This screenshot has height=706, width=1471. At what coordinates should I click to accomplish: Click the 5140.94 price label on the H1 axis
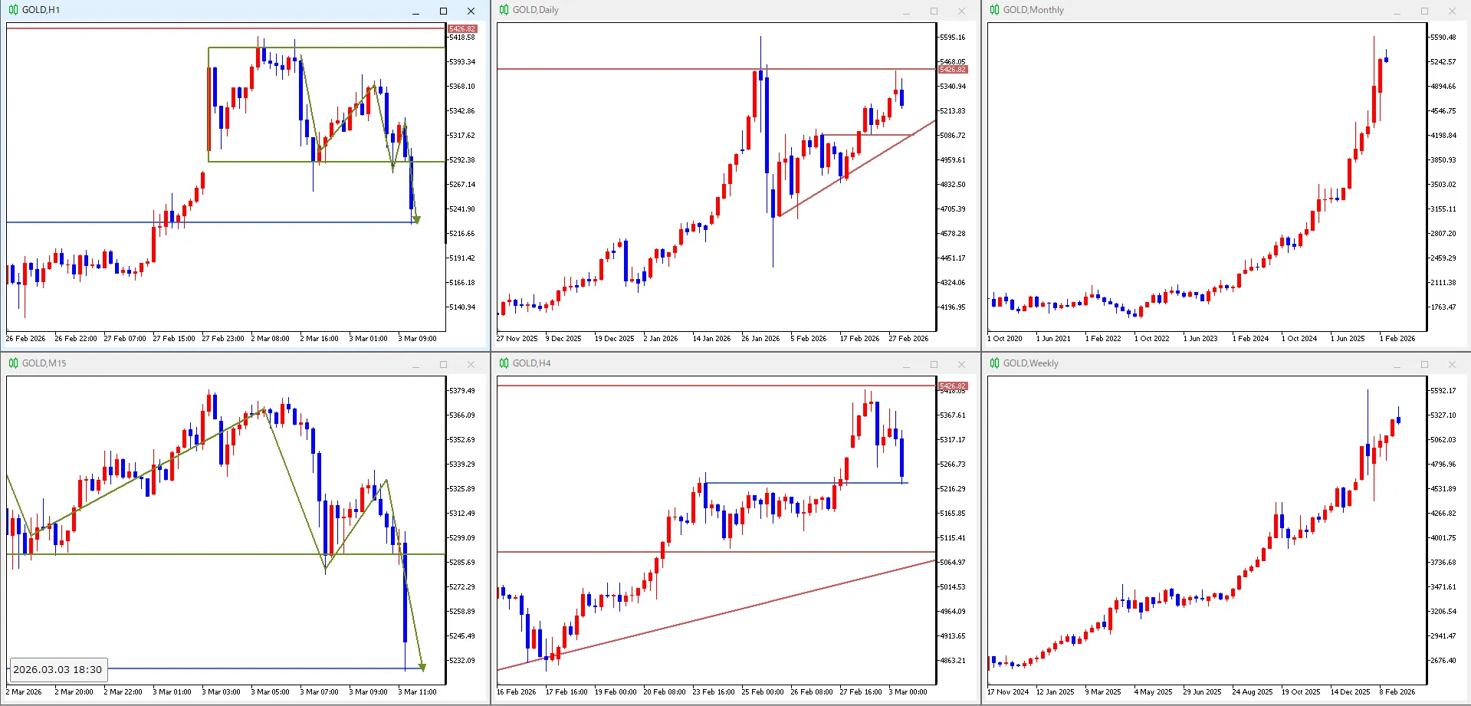[462, 307]
